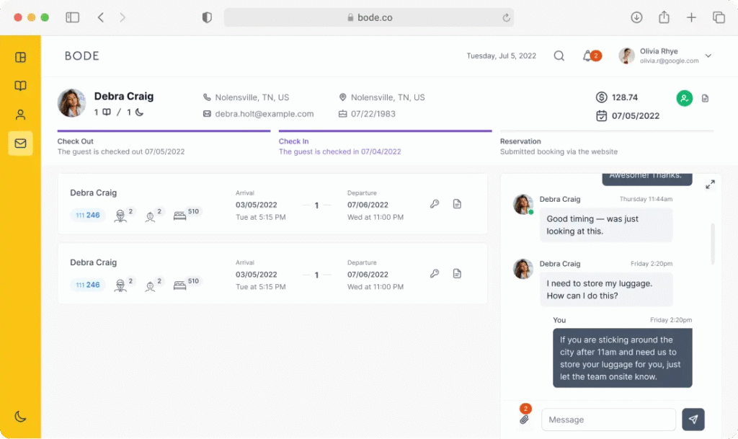Show tab overview icon in browser
Viewport: 738px width, 439px height.
[719, 17]
